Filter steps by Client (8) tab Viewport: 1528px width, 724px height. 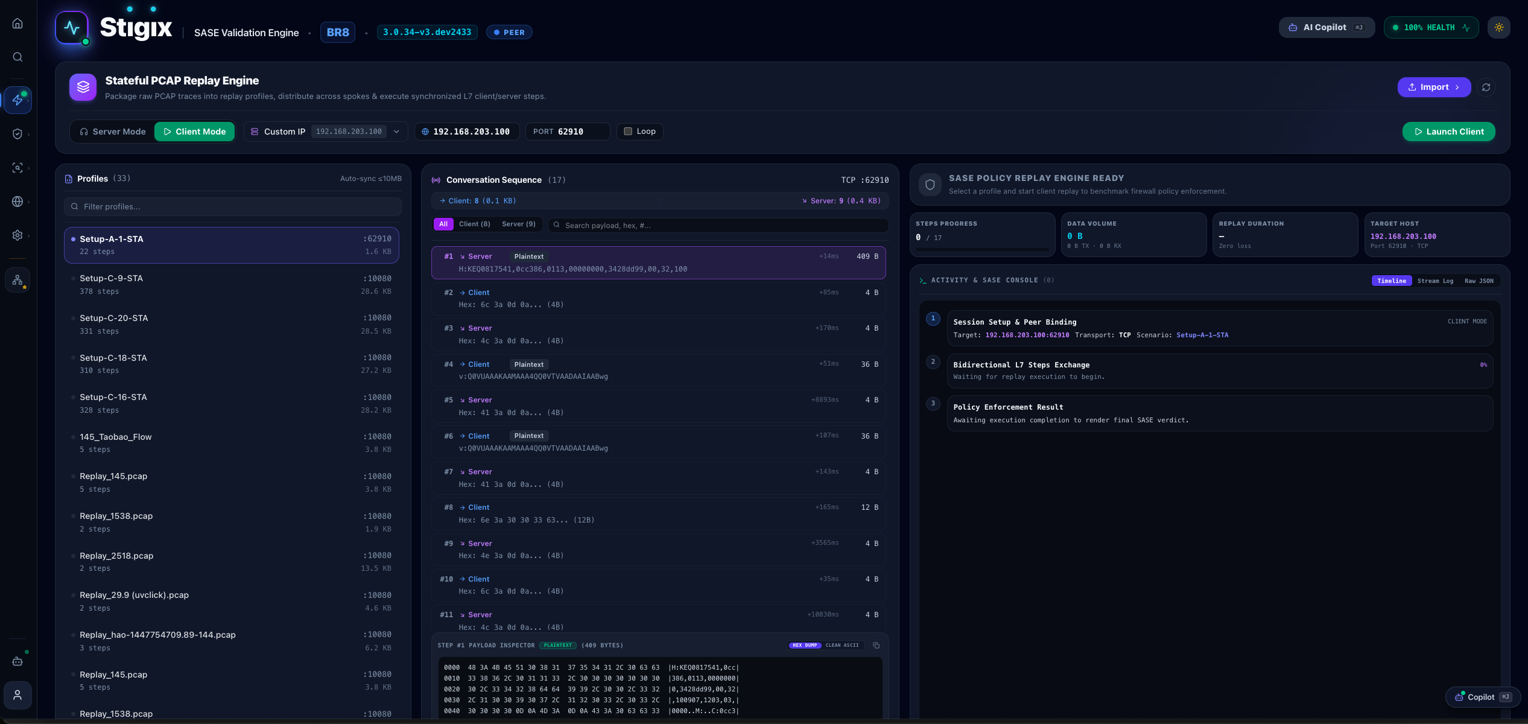tap(474, 224)
